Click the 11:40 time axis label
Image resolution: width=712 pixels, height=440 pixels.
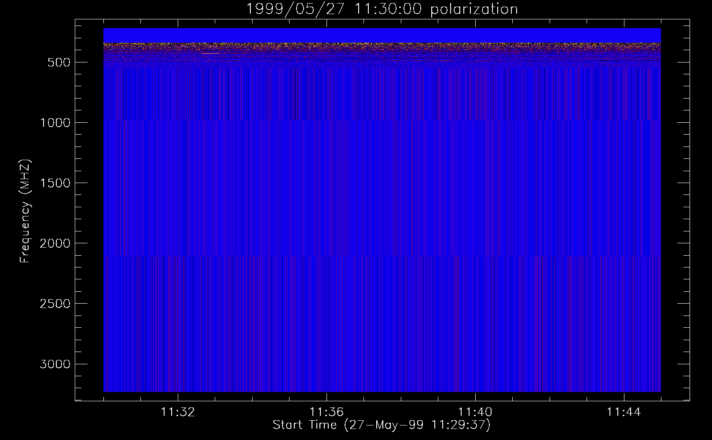tap(475, 412)
